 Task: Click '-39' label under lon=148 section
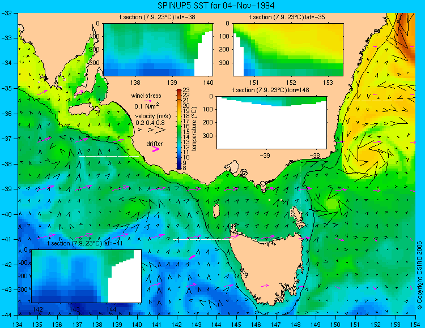(x=265, y=156)
